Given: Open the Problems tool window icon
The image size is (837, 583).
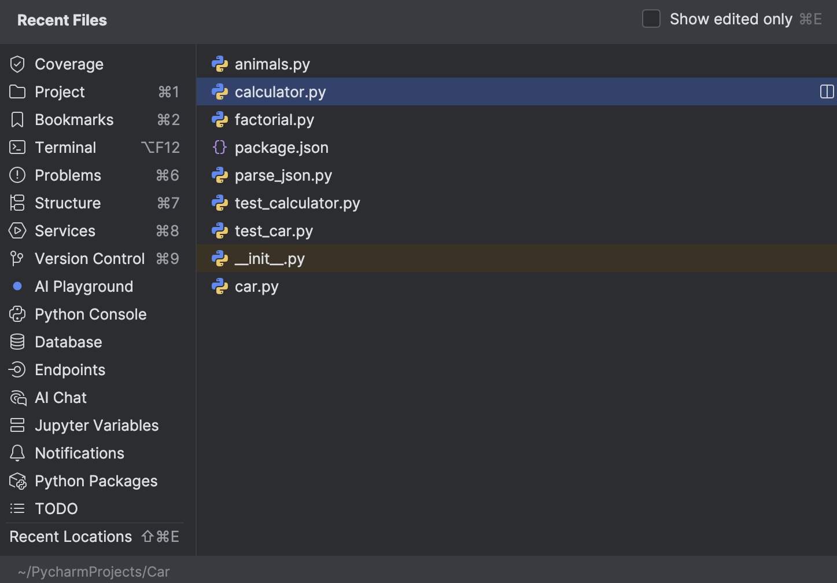Looking at the screenshot, I should [17, 175].
